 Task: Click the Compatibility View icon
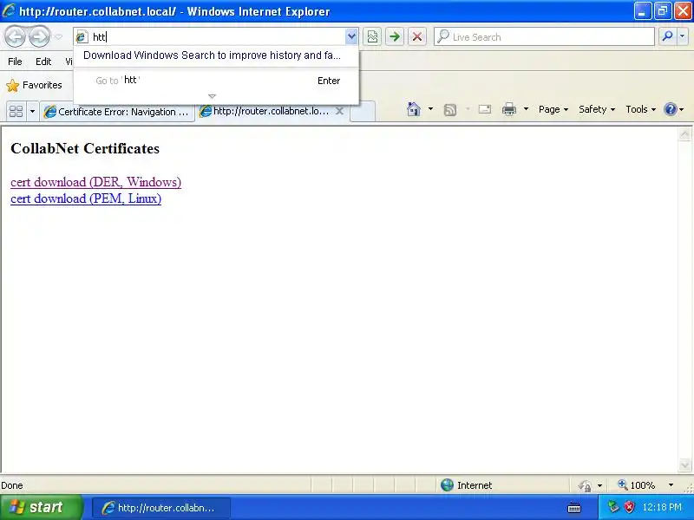point(372,37)
